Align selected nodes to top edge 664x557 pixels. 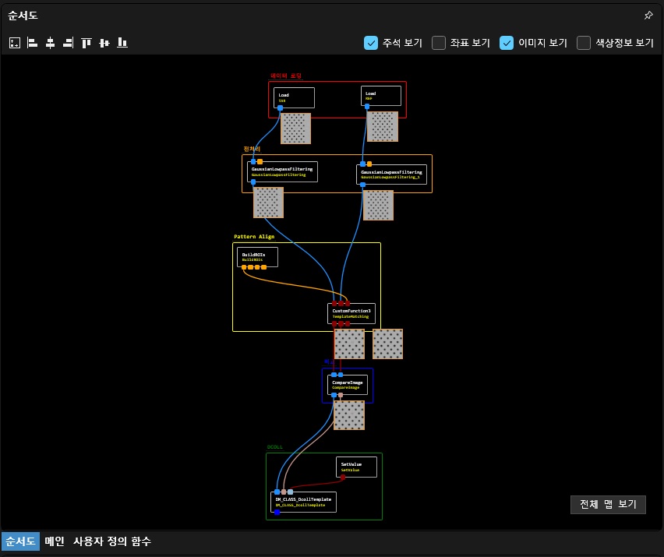click(87, 43)
